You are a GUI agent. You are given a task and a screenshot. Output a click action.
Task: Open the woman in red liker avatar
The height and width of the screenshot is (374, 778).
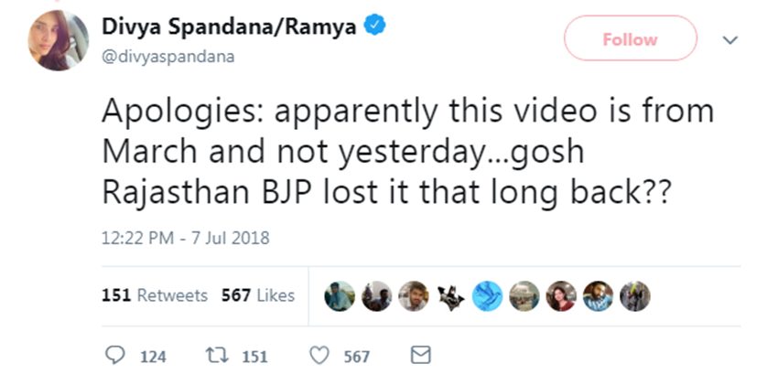click(x=560, y=294)
